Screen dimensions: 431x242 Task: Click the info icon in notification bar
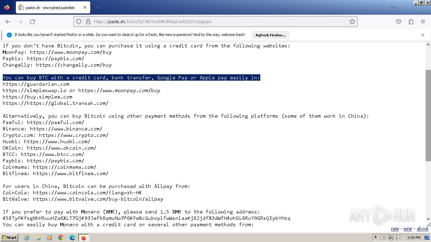[9, 35]
